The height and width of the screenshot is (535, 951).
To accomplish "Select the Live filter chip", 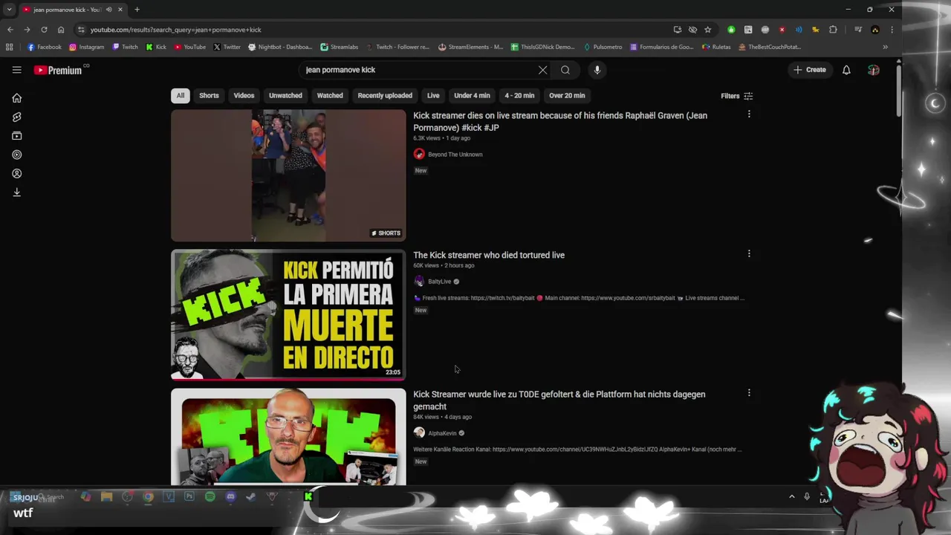I will point(433,95).
